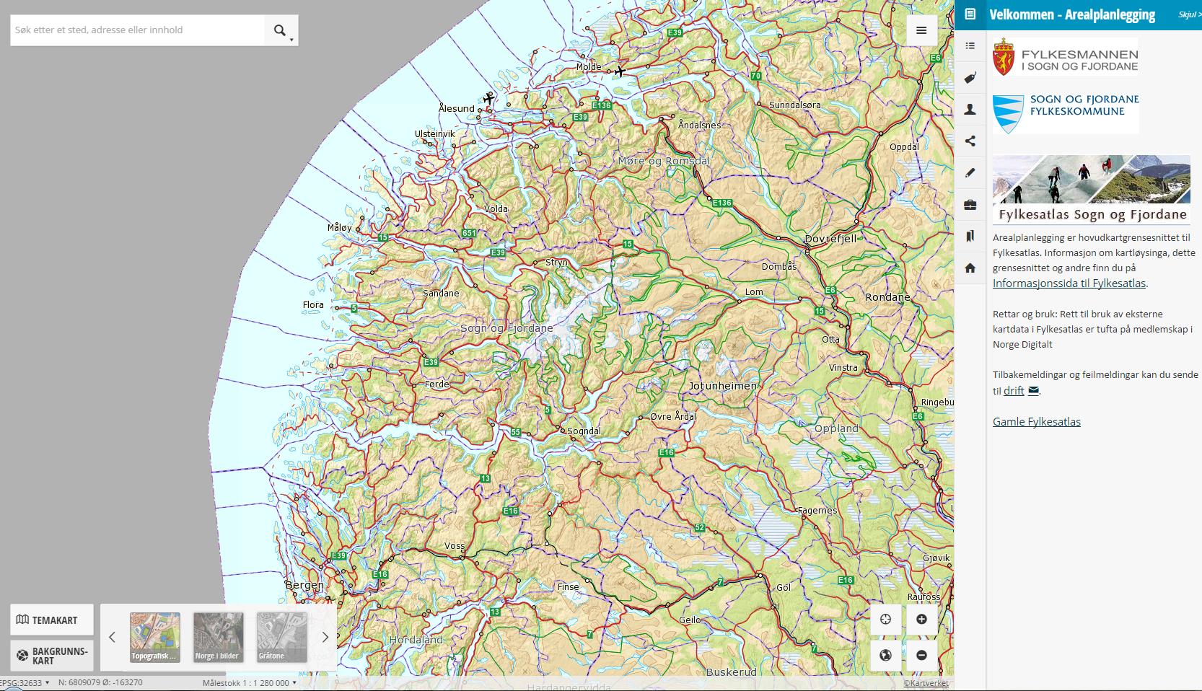1202x691 pixels.
Task: Click the Finse label on the map
Action: (569, 587)
